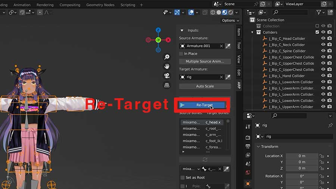
Task: Pick bone with eyedropper in mapping row
Action: pos(227,169)
